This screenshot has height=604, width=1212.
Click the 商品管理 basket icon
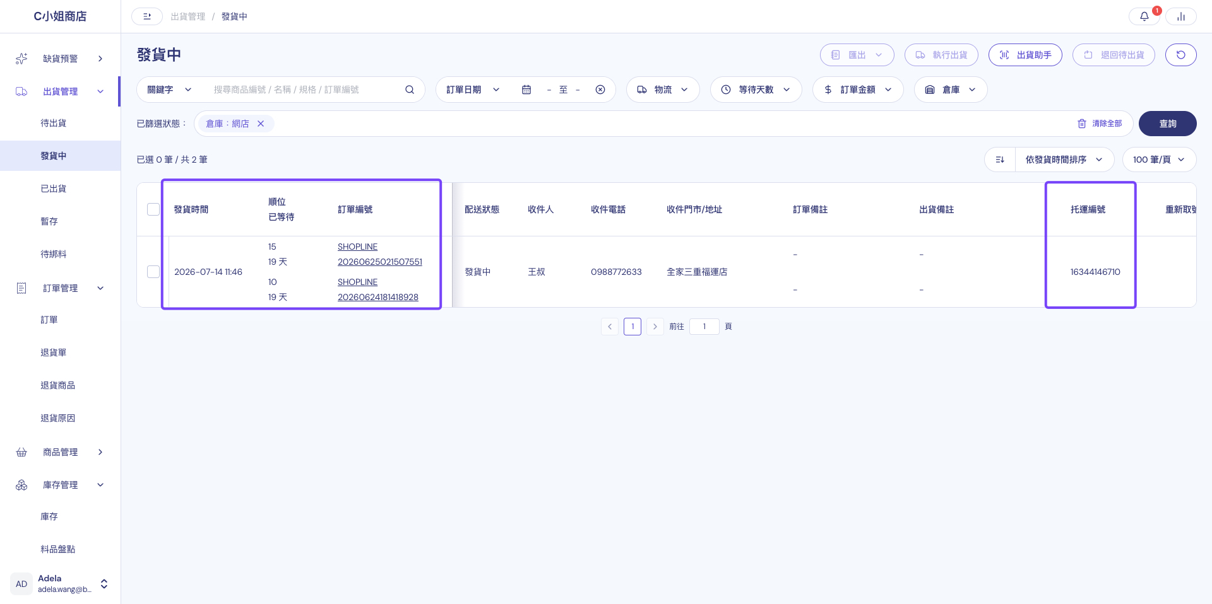(21, 452)
